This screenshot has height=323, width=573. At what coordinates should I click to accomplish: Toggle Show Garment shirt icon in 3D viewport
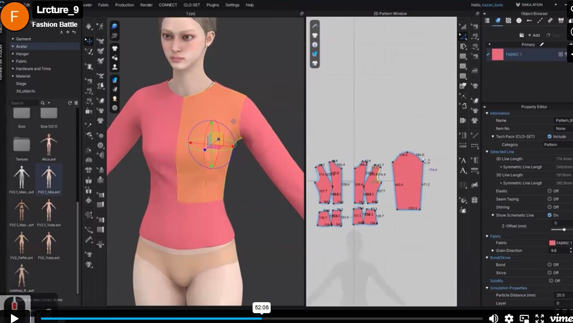click(x=115, y=48)
